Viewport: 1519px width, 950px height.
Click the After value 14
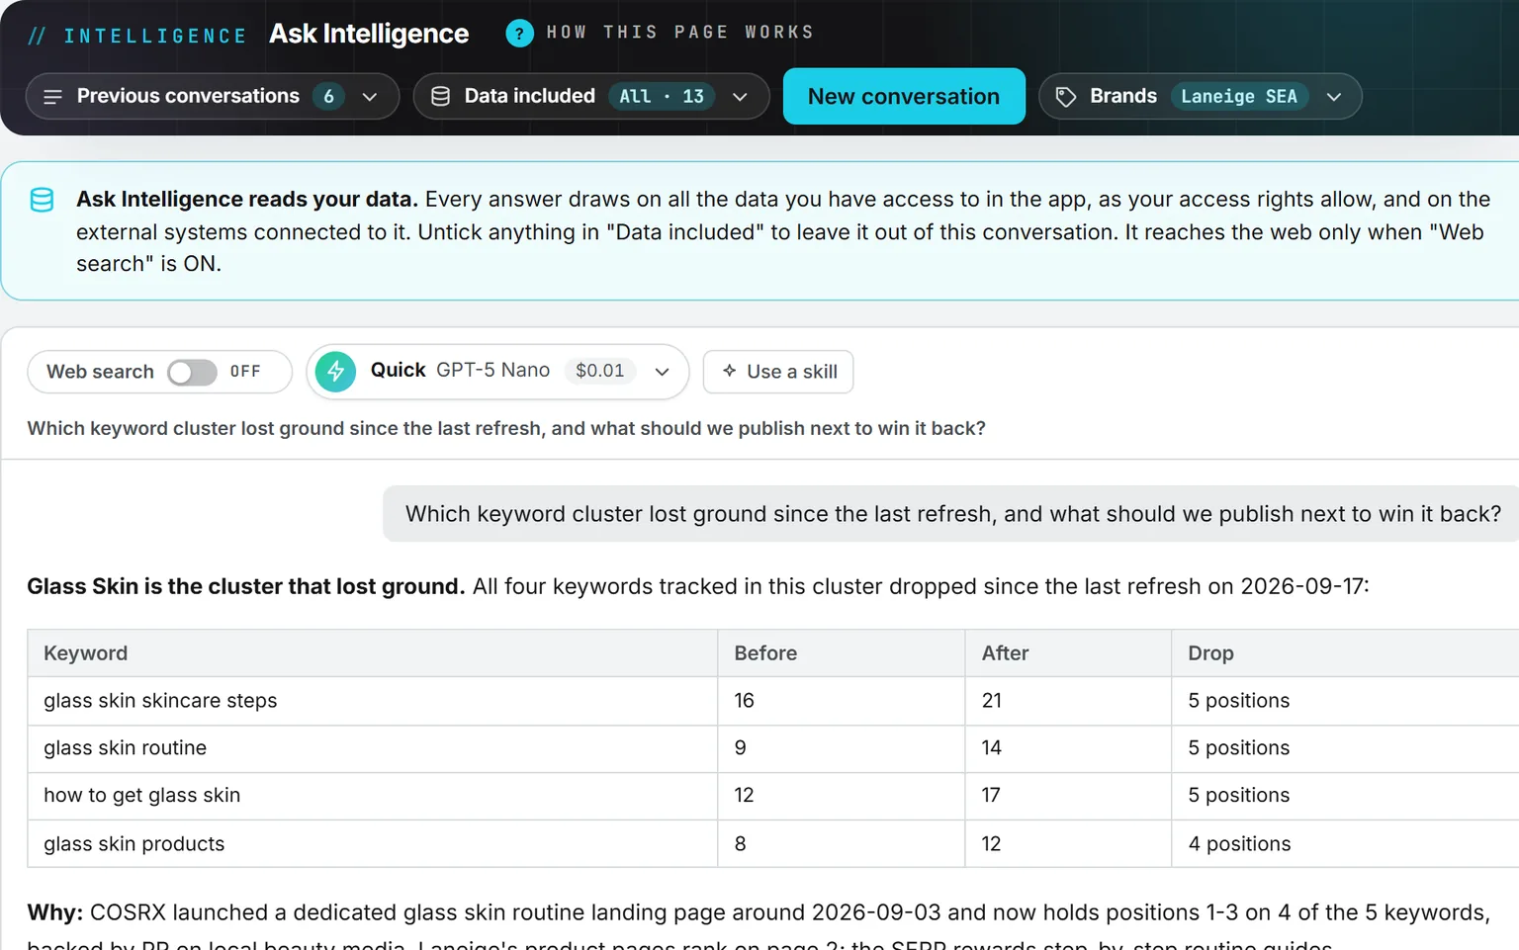[991, 748]
